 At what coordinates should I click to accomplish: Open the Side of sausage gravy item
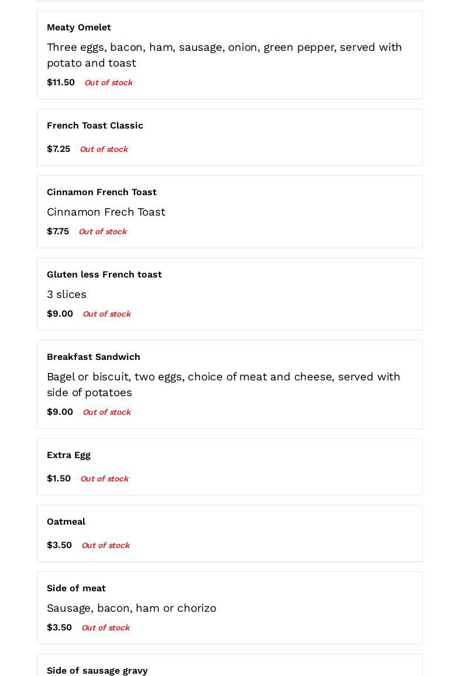(97, 670)
